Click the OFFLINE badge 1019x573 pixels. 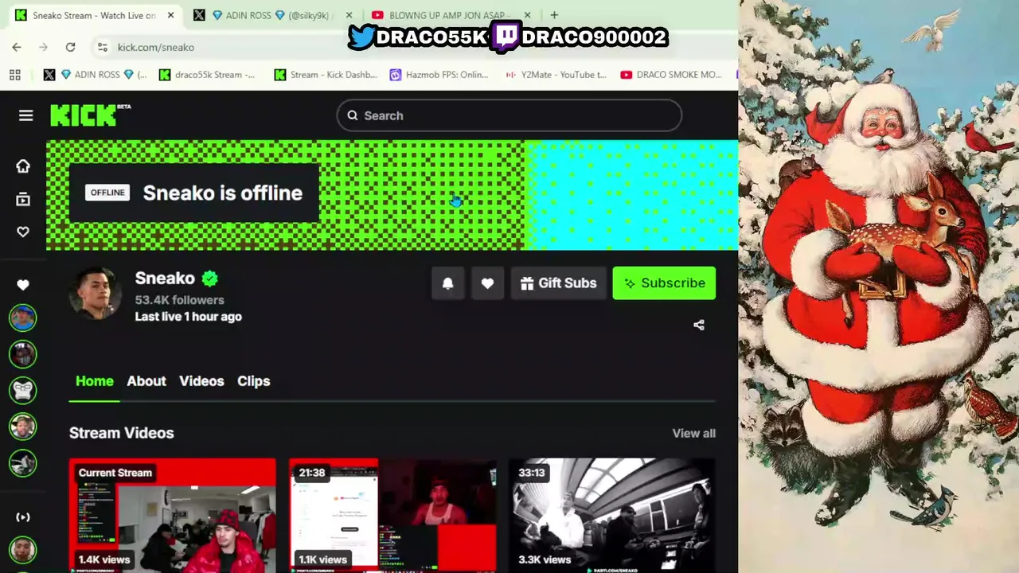107,193
